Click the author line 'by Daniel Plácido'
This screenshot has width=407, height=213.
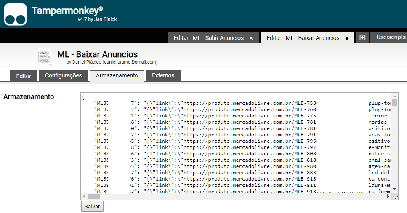tap(112, 62)
